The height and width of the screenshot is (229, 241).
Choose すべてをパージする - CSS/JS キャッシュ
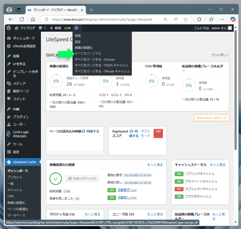pos(101,65)
